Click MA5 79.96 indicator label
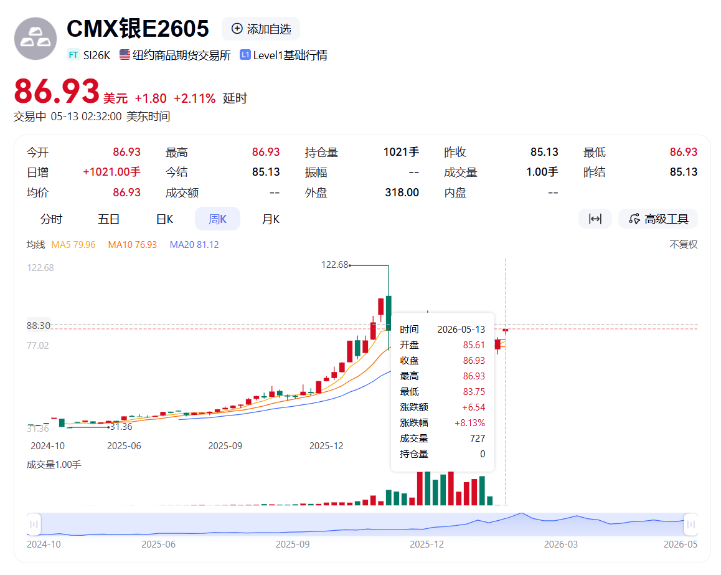 (73, 245)
